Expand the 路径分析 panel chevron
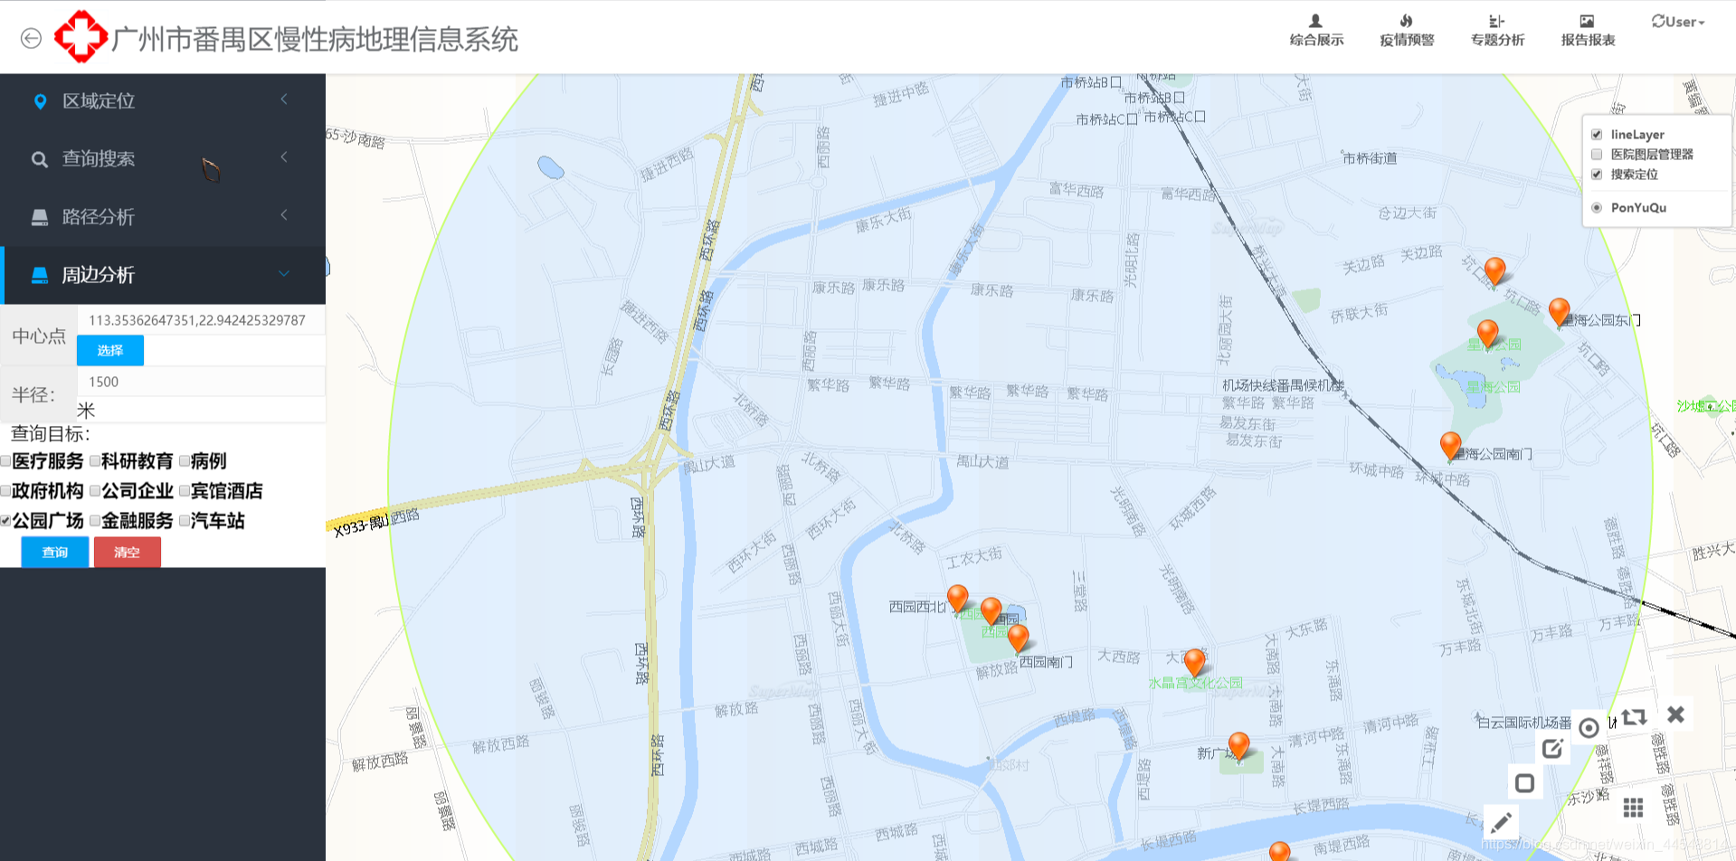The height and width of the screenshot is (861, 1736). pos(284,215)
